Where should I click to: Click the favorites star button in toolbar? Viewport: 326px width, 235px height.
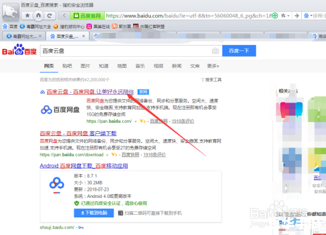tap(27, 16)
